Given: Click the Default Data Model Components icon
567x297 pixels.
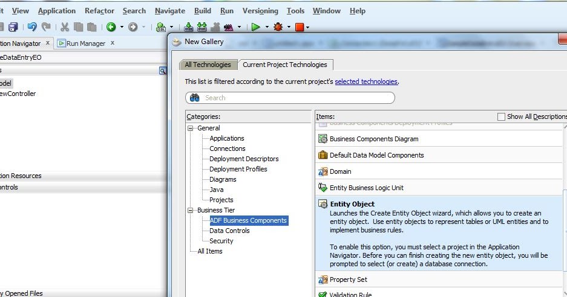Looking at the screenshot, I should [x=323, y=155].
